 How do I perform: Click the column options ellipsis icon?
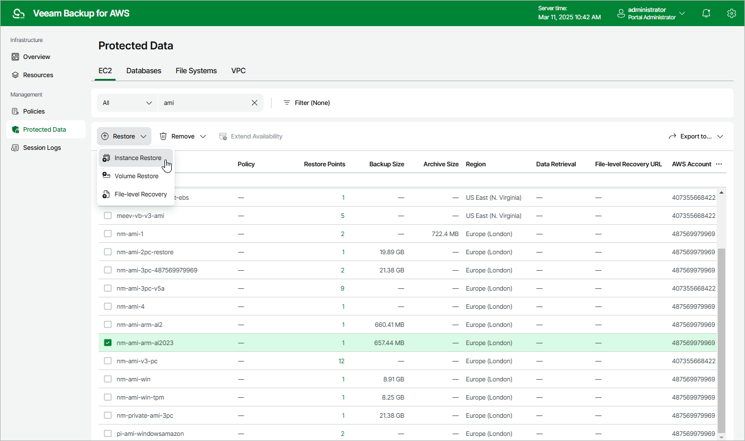(x=719, y=164)
